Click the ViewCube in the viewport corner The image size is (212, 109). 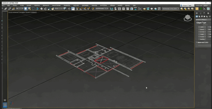tap(188, 18)
